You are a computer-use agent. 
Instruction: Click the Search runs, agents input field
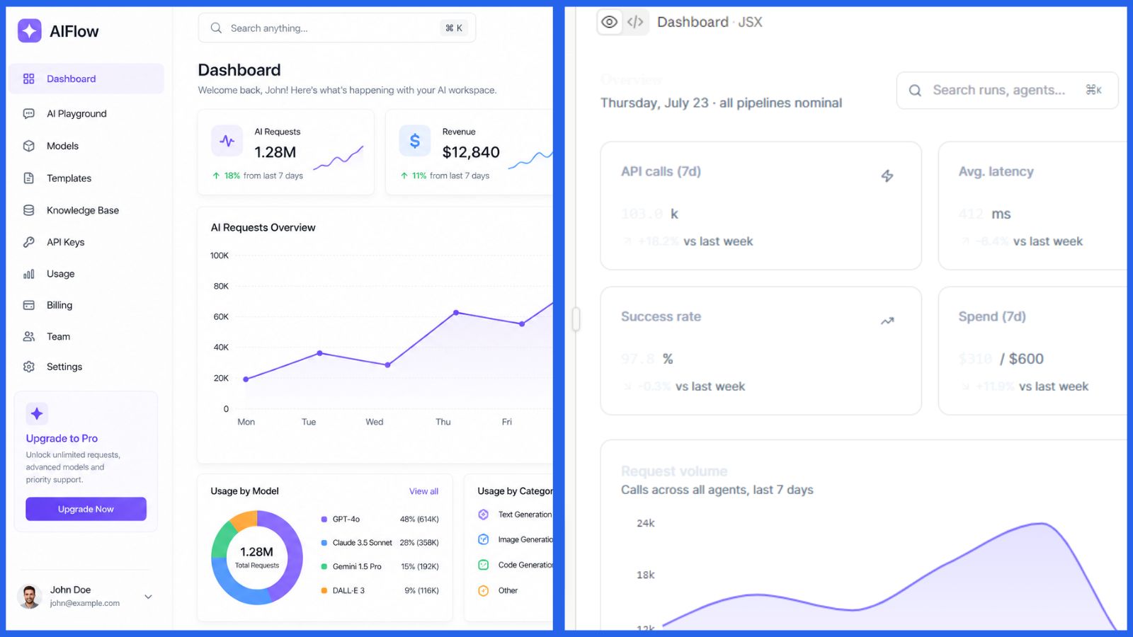pos(1007,91)
